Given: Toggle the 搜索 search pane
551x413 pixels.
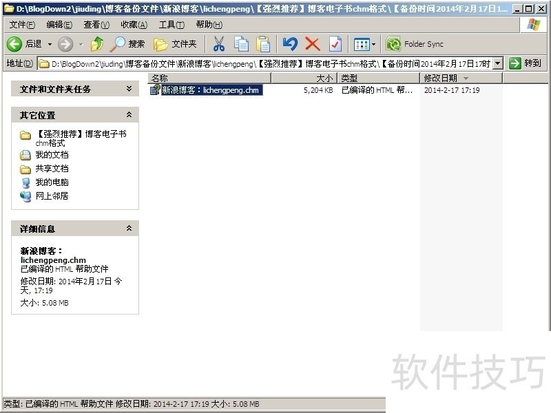Looking at the screenshot, I should pyautogui.click(x=128, y=44).
